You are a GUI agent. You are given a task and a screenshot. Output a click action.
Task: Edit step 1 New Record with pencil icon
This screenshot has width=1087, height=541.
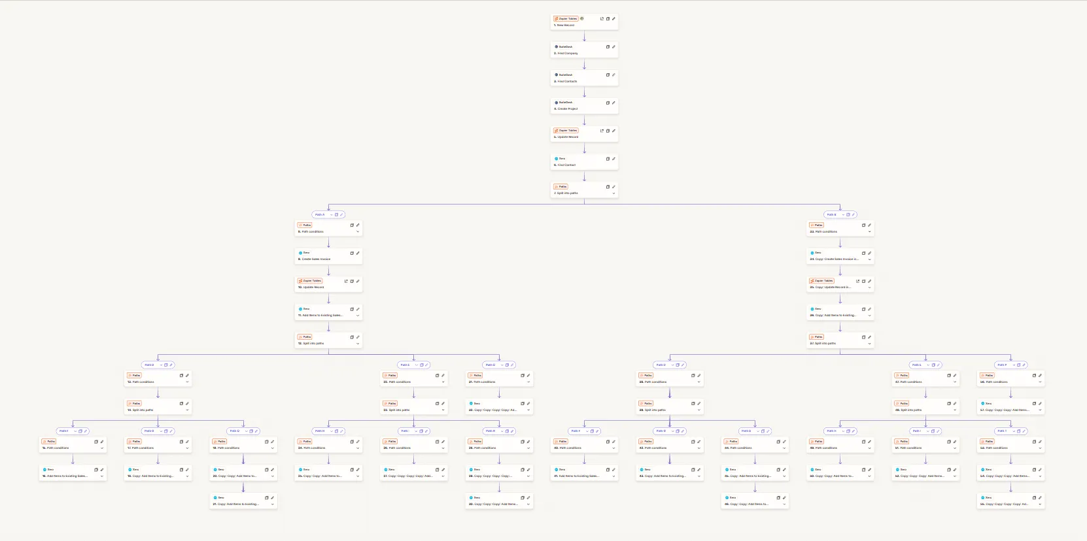(613, 19)
